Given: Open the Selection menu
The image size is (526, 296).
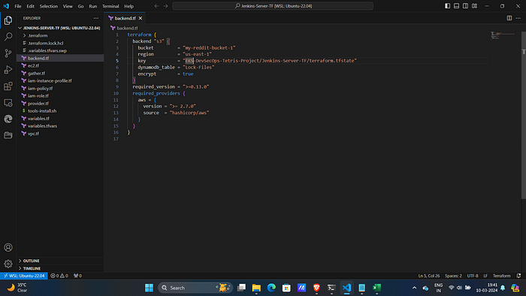Looking at the screenshot, I should [x=49, y=6].
